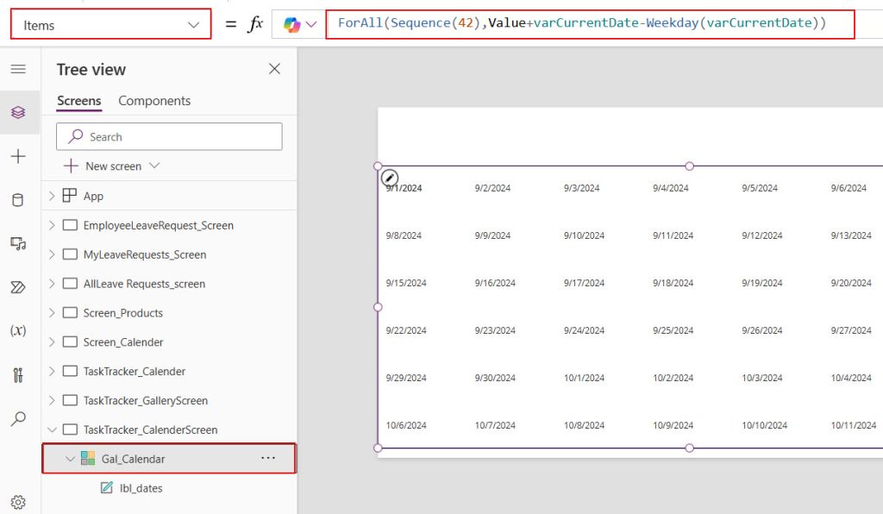Select EmployeeLeaveRequest_Screen in tree
The image size is (883, 514).
pos(159,225)
